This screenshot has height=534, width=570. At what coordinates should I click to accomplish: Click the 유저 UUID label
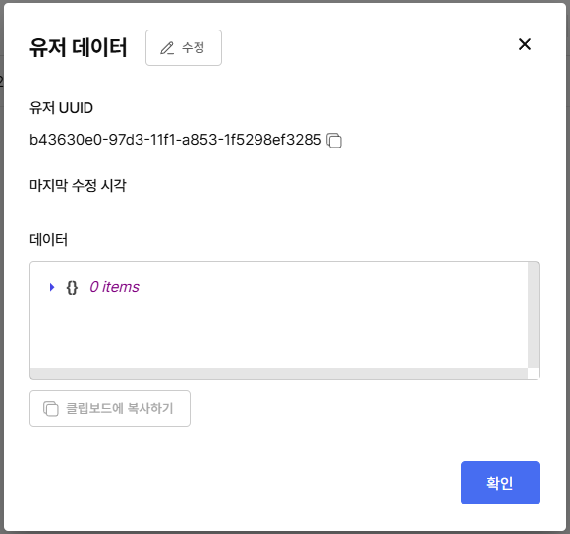click(x=62, y=108)
